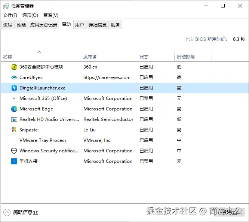Switch to the 进程 tab
249x222 pixels.
(x=8, y=25)
